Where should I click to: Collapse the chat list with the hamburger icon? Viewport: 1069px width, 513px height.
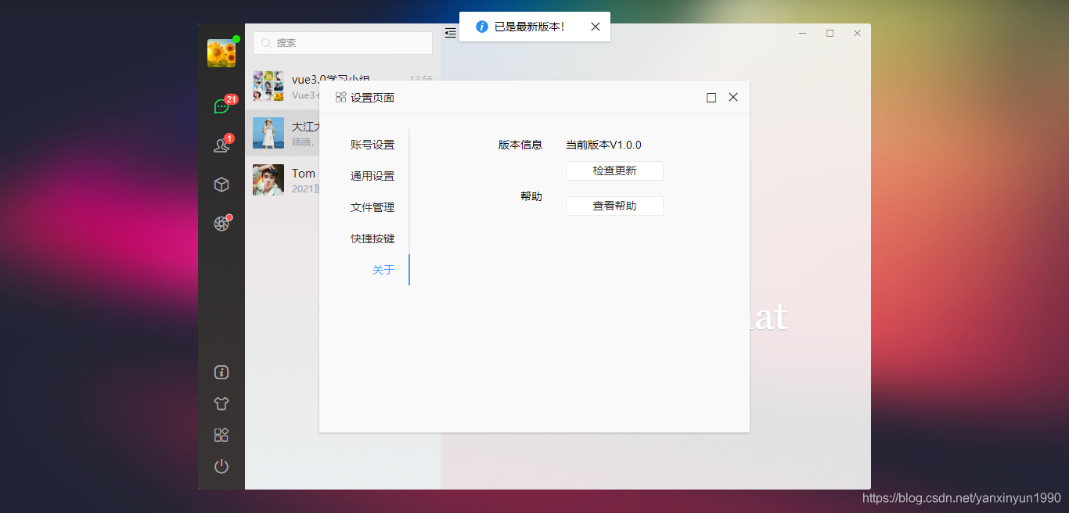450,33
